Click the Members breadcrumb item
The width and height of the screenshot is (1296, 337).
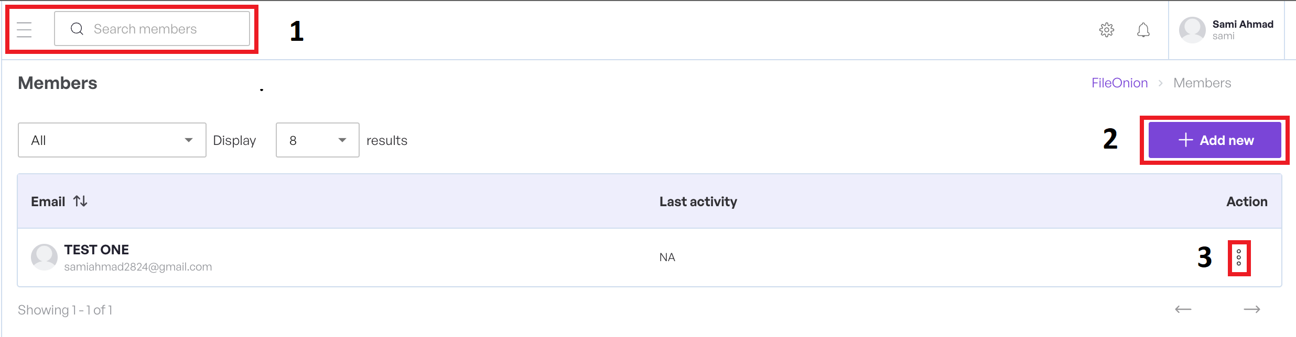point(1202,83)
